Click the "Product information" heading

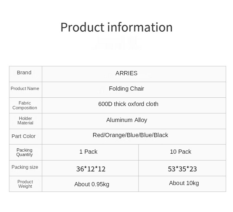pyautogui.click(x=116, y=27)
